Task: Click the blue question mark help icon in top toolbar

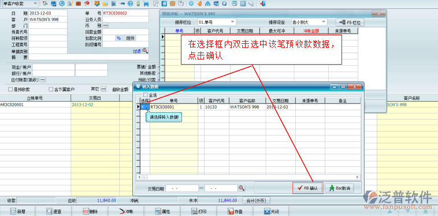Action: 130,3
